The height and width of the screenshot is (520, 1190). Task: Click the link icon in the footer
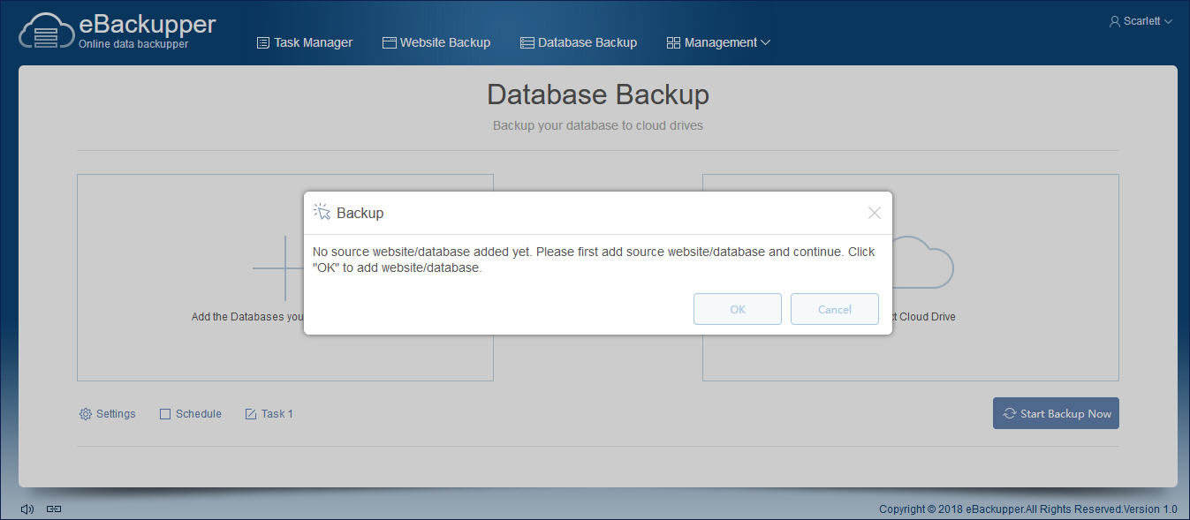[54, 509]
